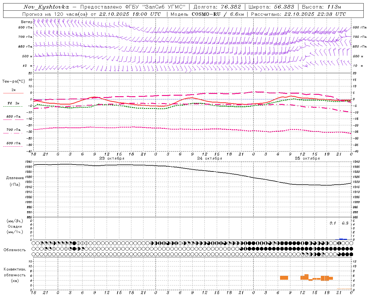Image resolution: width=368 pixels, height=295 pixels.
Task: Select the 'Широта: 56.383' header field
Action: [x=271, y=7]
